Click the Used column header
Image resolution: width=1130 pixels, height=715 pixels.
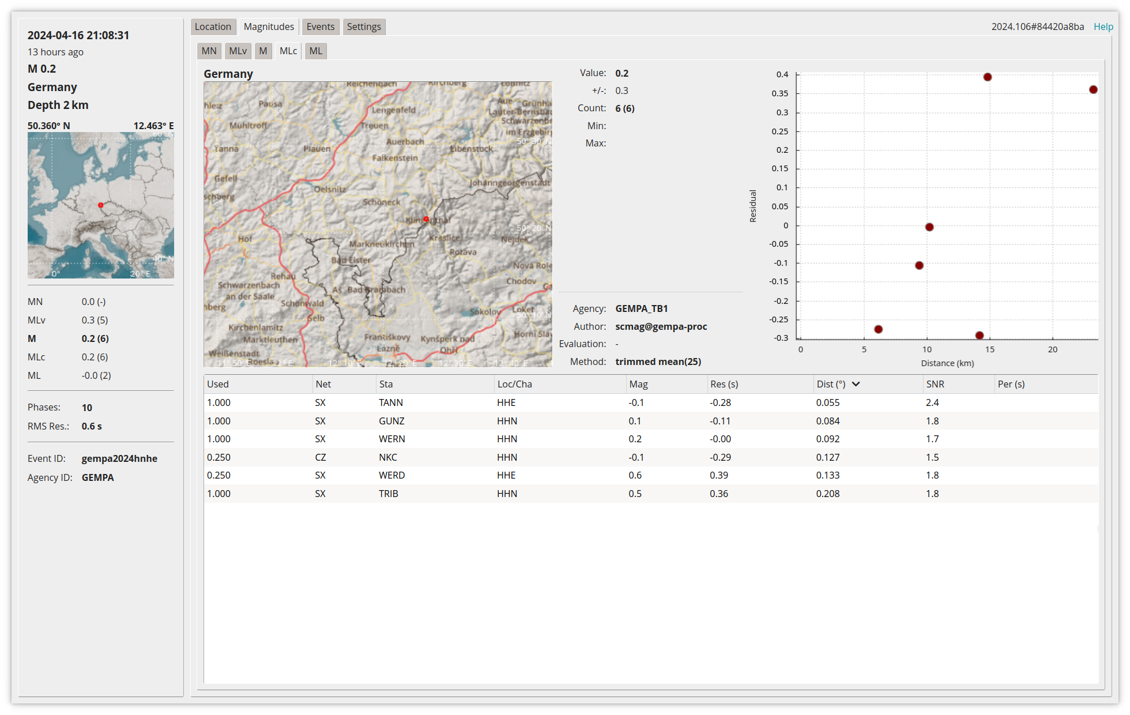pos(218,384)
